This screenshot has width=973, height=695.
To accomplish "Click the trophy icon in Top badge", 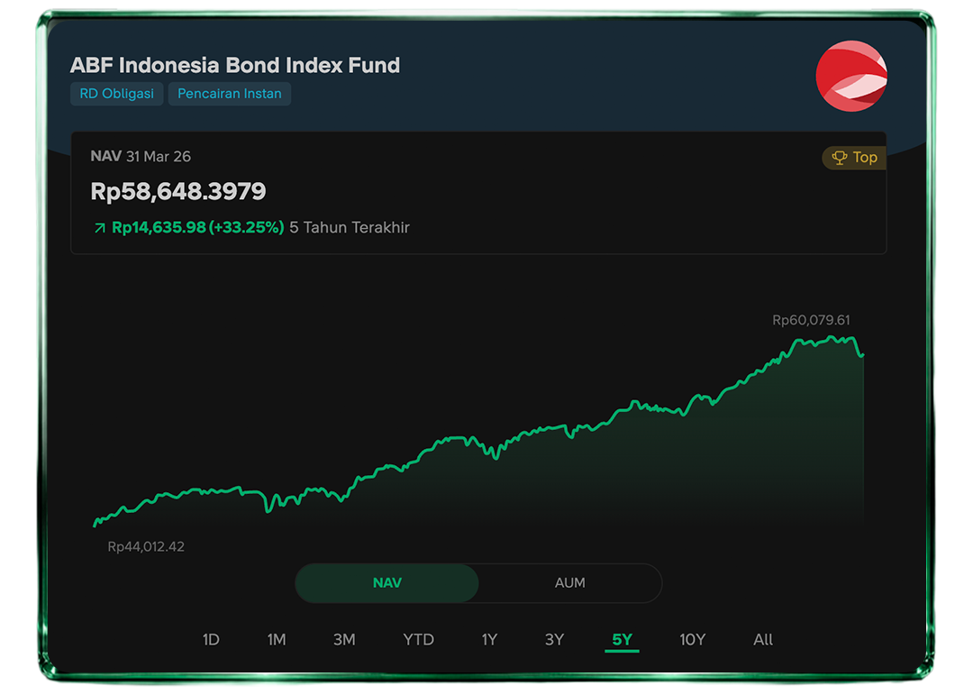I will 839,158.
